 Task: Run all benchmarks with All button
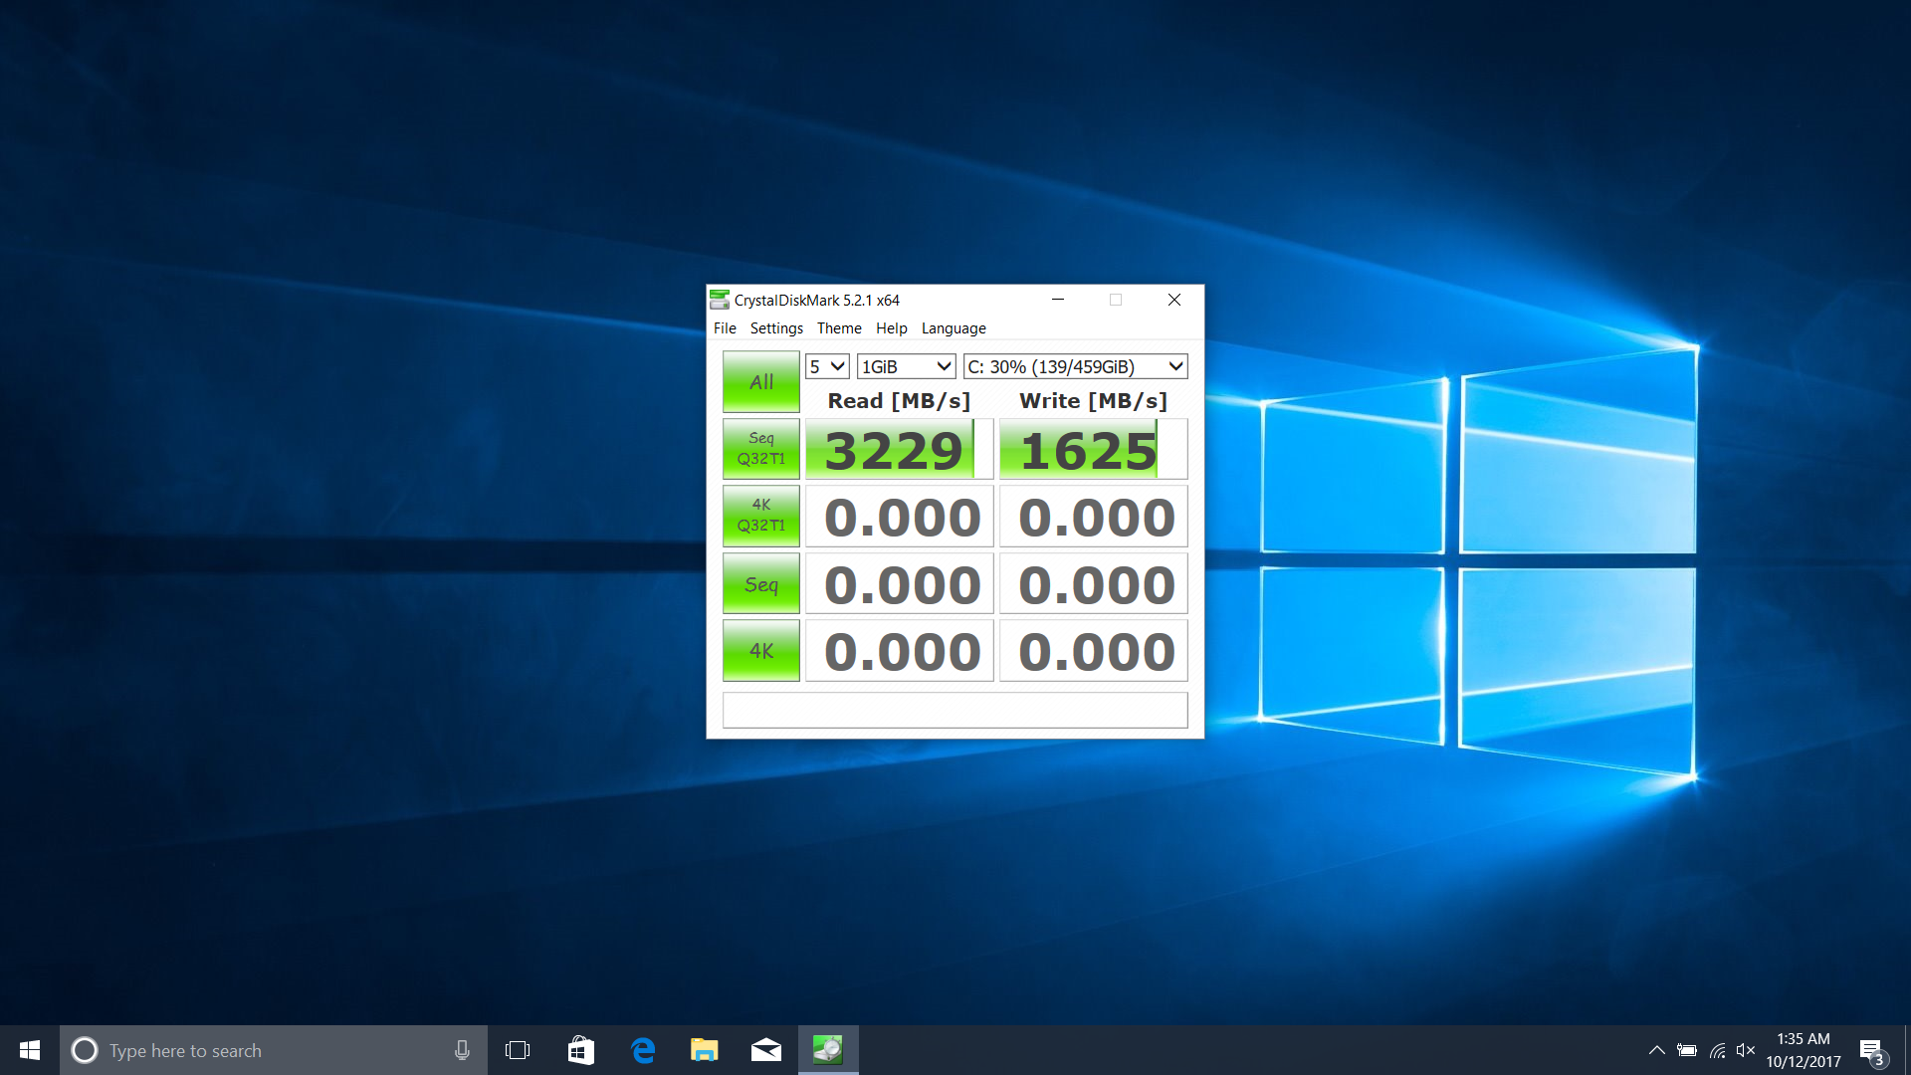point(761,382)
